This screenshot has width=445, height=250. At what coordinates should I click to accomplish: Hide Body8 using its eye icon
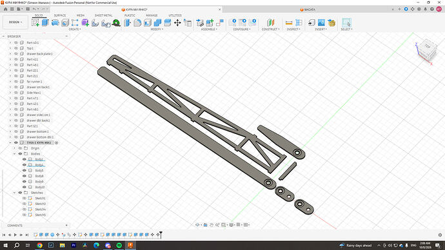(x=25, y=176)
